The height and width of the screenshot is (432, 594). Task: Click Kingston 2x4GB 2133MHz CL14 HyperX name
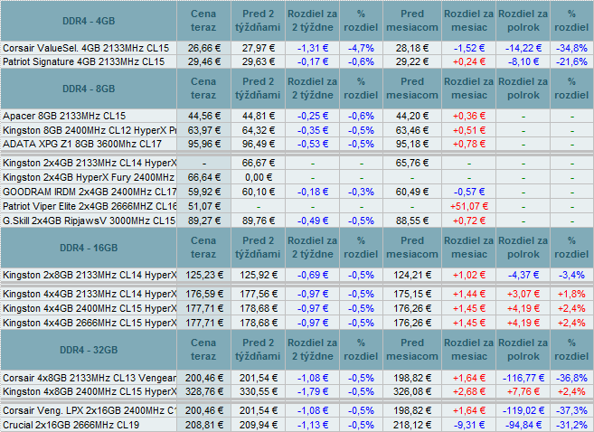point(90,163)
